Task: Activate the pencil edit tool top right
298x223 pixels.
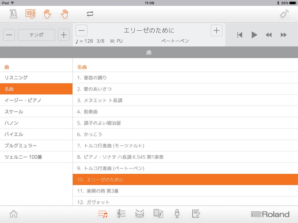Action: [284, 14]
